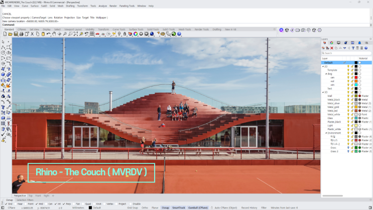Collapse the dwg sublayer group
This screenshot has width=373, height=210.
[326, 74]
